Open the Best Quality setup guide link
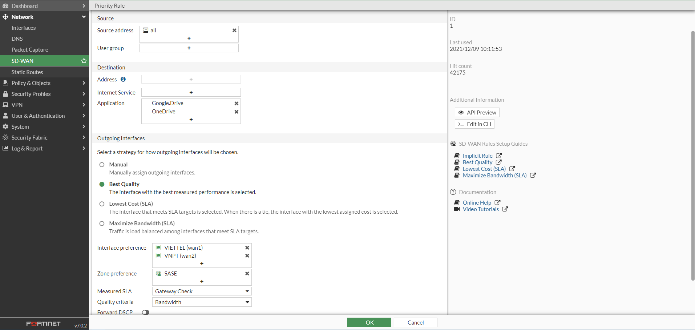This screenshot has height=330, width=695. pyautogui.click(x=477, y=162)
